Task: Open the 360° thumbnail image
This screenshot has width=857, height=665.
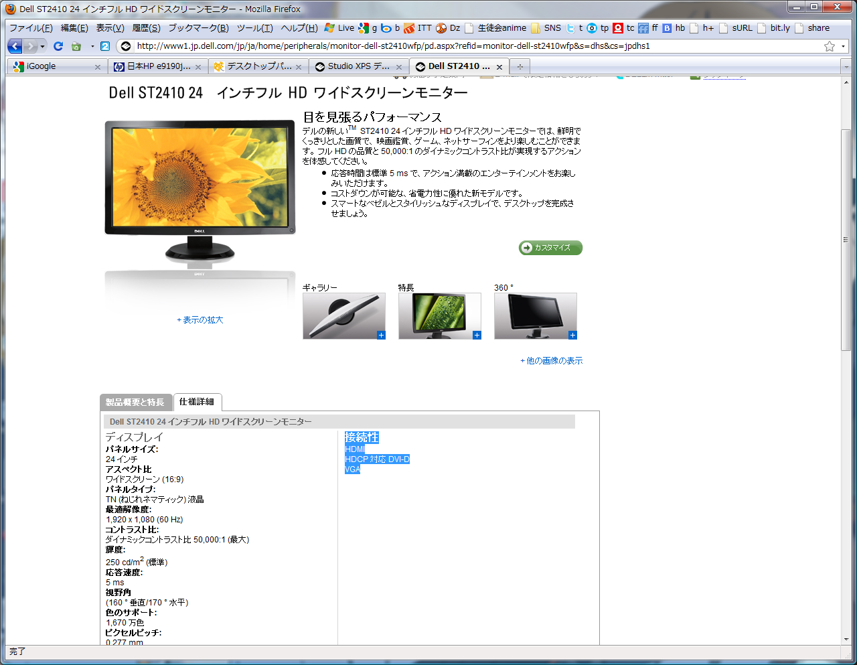Action: (536, 316)
